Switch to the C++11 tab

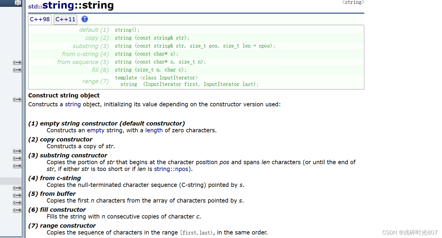(x=65, y=19)
